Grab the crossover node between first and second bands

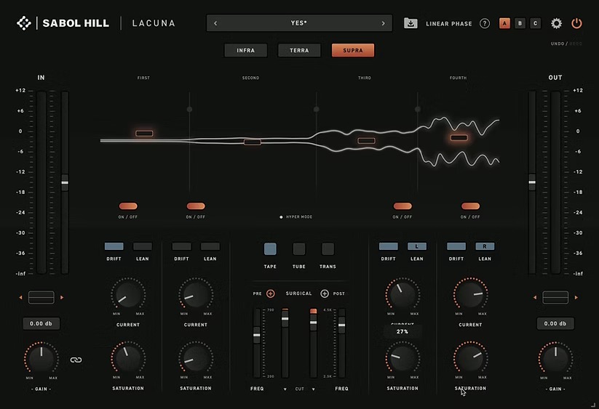point(189,110)
